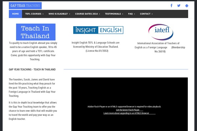The width and height of the screenshot is (197, 131).
Task: Click paragraph starting 'The founders, Sarah, James'
Action: 32,88
